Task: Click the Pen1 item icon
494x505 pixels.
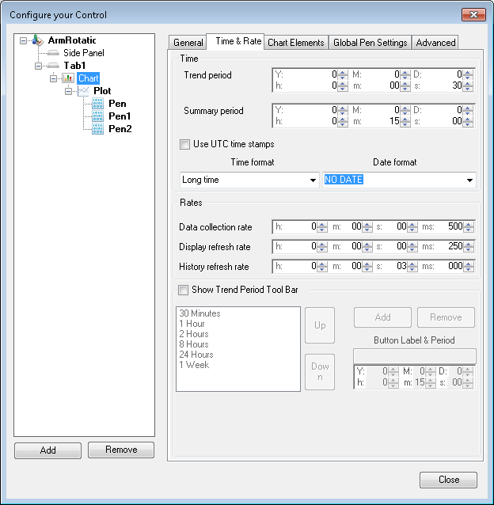Action: [x=98, y=116]
